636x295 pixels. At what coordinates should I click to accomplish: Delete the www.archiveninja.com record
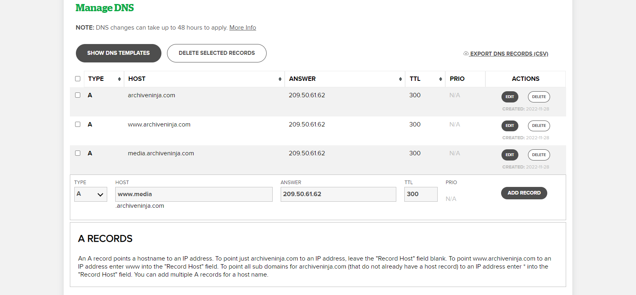click(539, 126)
